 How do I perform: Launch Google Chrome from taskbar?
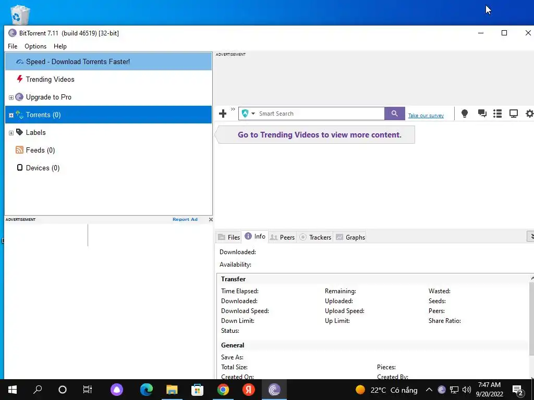click(x=223, y=390)
